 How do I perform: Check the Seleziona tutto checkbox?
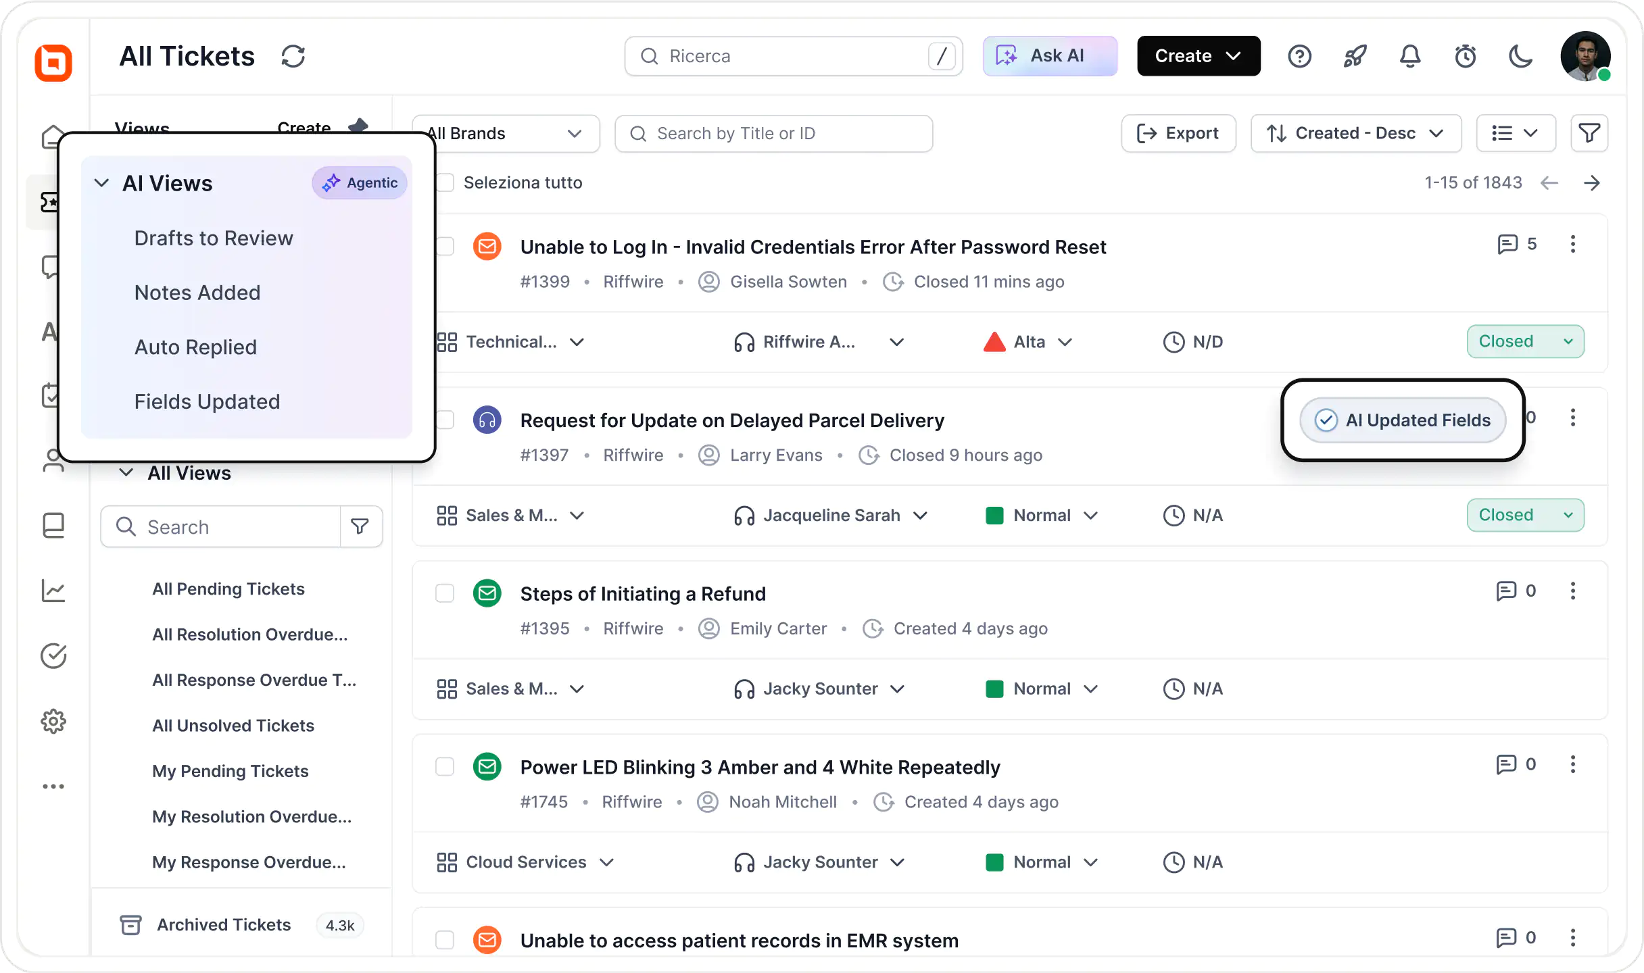pyautogui.click(x=445, y=182)
